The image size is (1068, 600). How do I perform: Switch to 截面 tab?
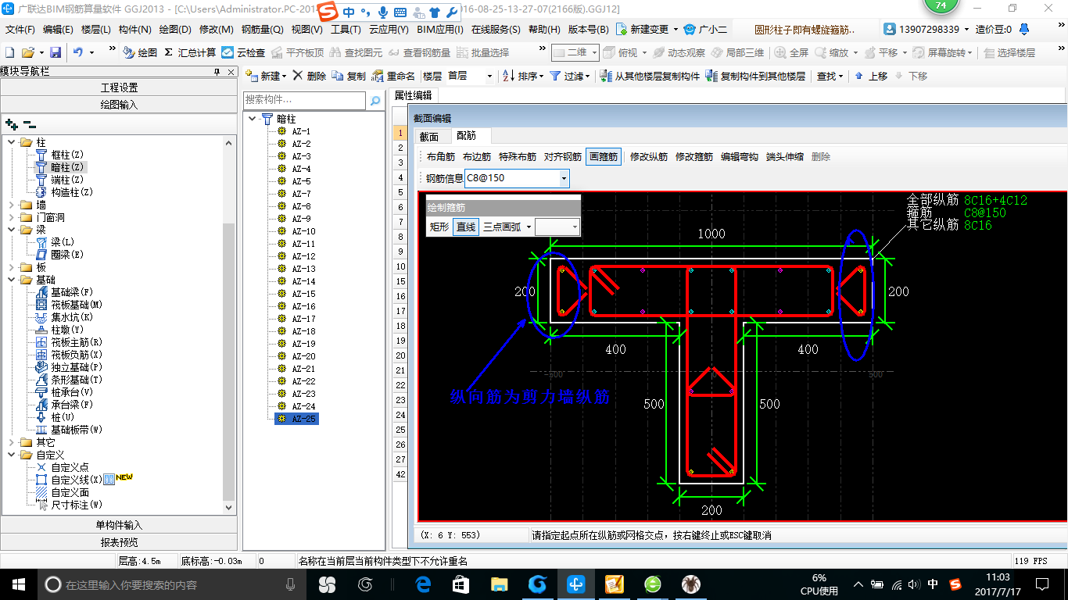[x=429, y=137]
